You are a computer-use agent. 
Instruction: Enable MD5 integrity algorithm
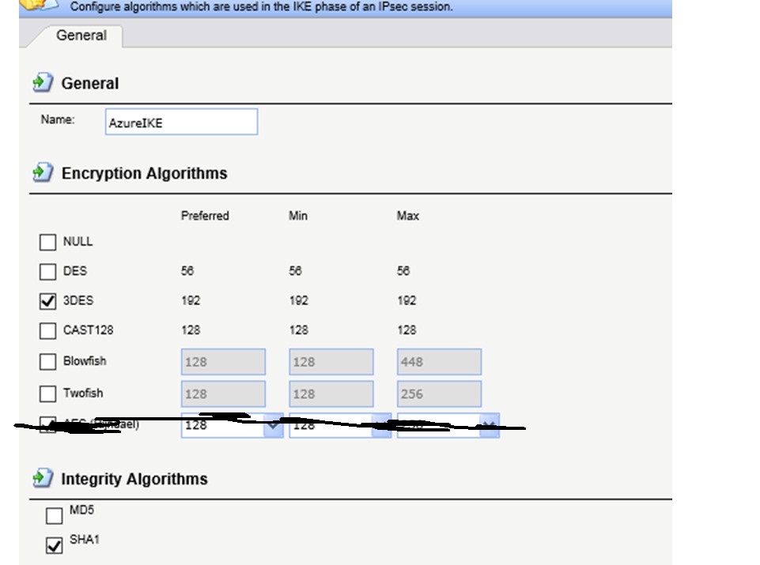pyautogui.click(x=54, y=516)
